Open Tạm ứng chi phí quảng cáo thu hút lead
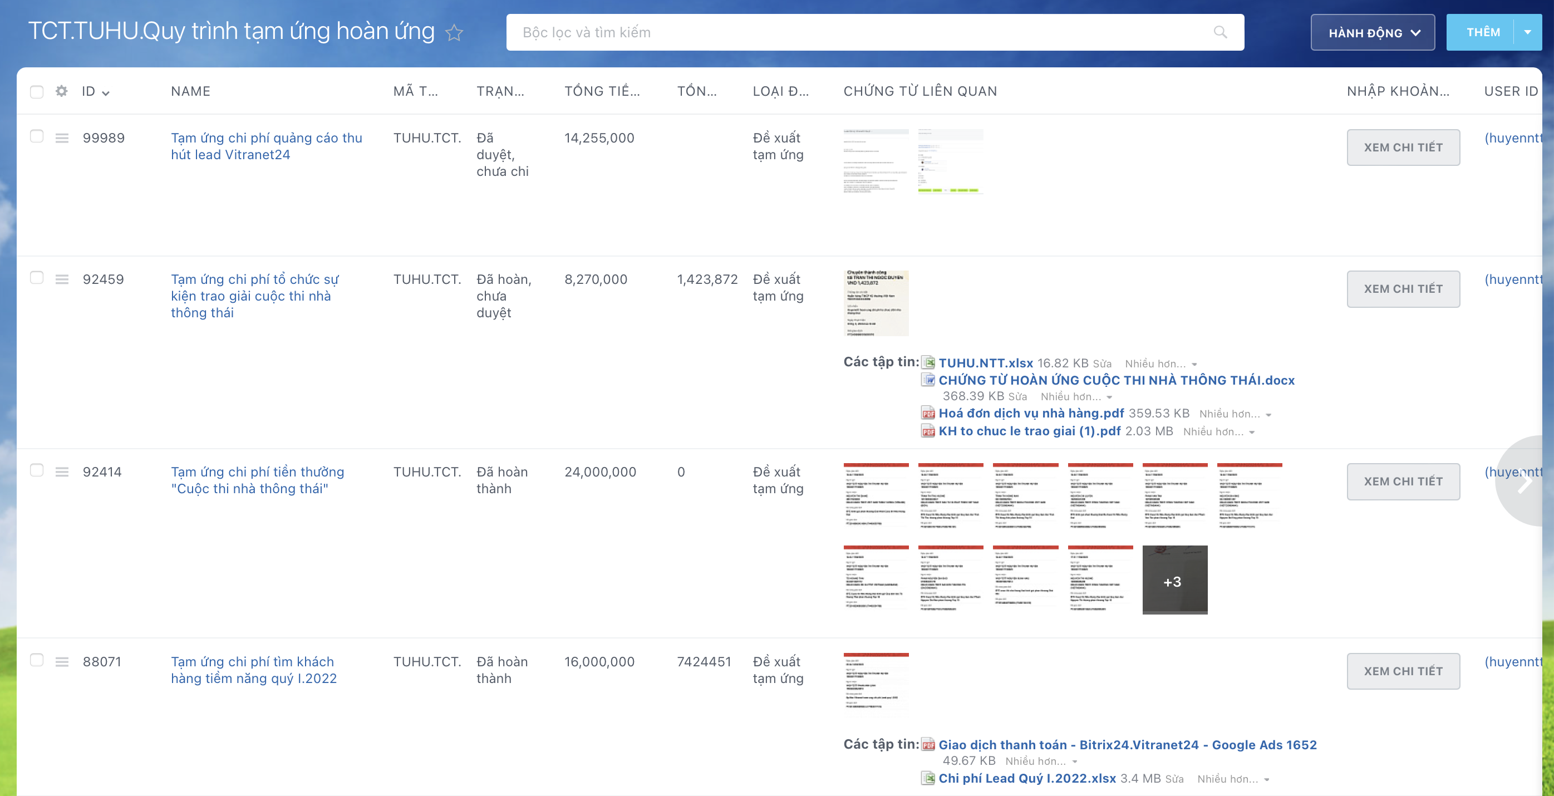1554x796 pixels. (266, 146)
